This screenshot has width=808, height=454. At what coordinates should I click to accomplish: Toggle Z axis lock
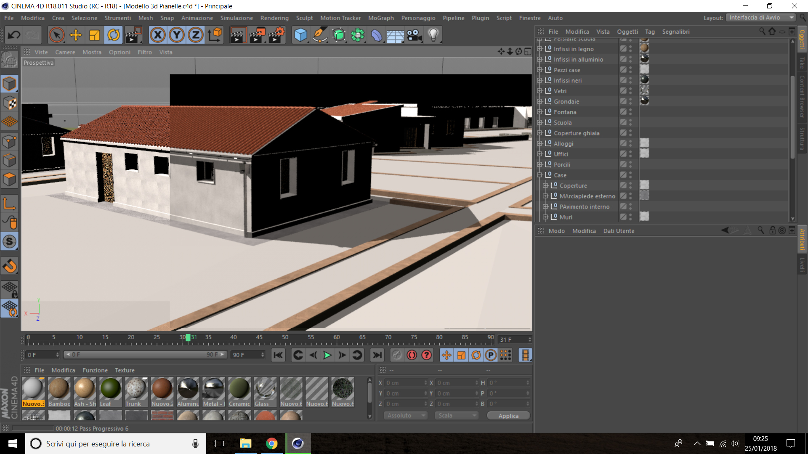pyautogui.click(x=196, y=35)
